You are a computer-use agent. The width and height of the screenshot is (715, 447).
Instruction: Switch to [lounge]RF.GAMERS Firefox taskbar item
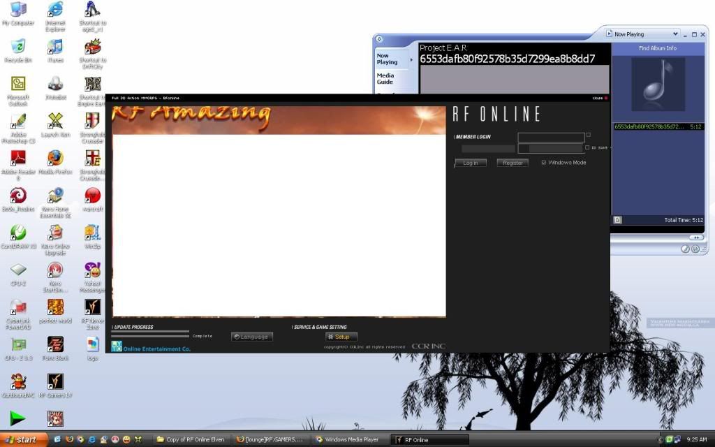(x=272, y=440)
